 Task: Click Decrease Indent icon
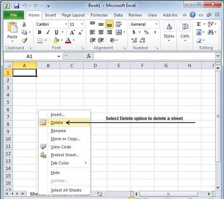(92, 40)
